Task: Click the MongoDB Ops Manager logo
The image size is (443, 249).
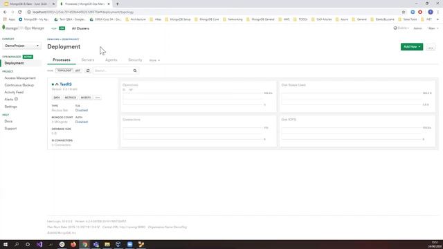Action: tap(23, 28)
